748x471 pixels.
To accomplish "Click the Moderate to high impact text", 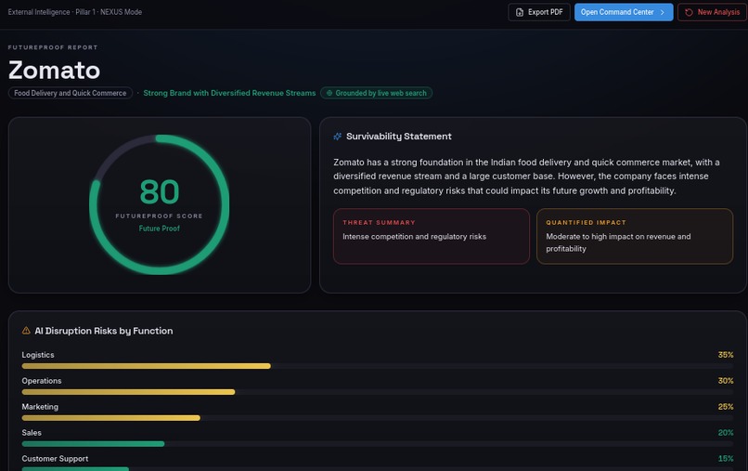I will (x=618, y=242).
